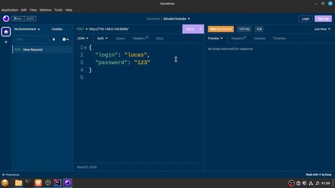335x188 pixels.
Task: Open the Tools menu
Action: click(x=58, y=10)
